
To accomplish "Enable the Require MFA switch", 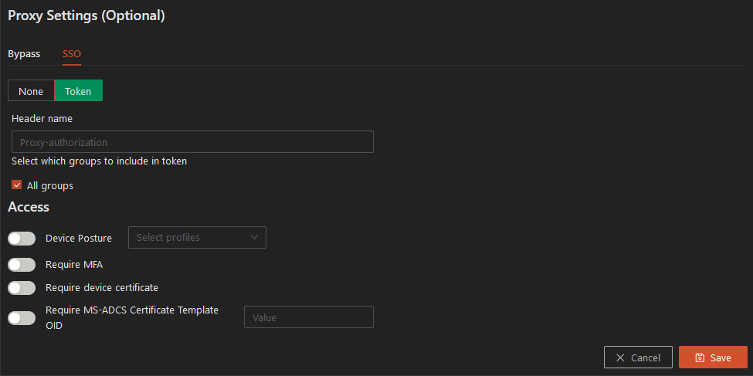I will pyautogui.click(x=22, y=265).
